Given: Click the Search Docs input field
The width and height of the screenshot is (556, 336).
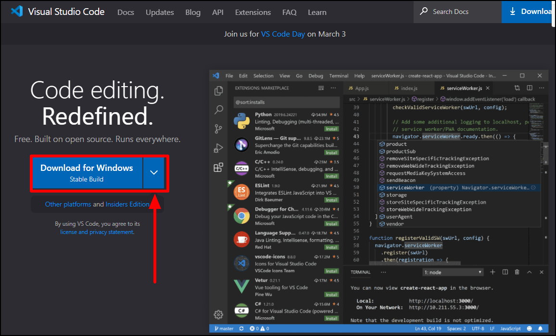Looking at the screenshot, I should pos(458,12).
